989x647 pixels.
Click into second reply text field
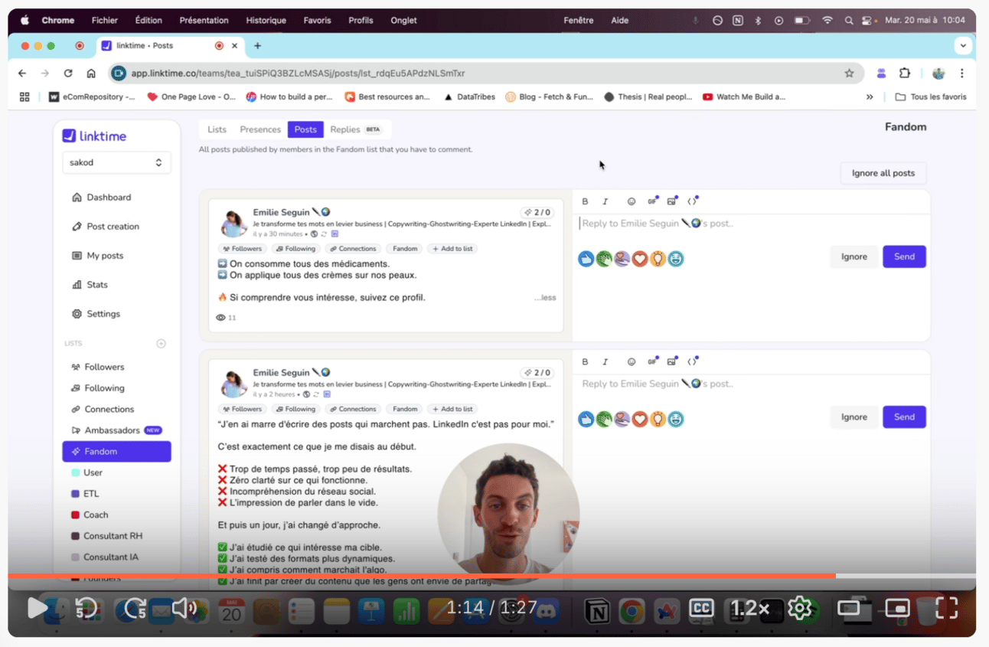pyautogui.click(x=751, y=384)
